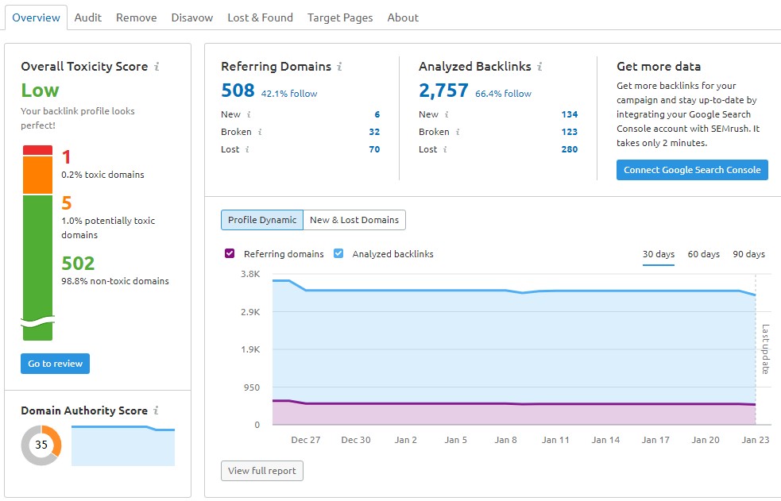The width and height of the screenshot is (781, 501).
Task: Click the info icon beside Lost referring domains
Action: 246,149
